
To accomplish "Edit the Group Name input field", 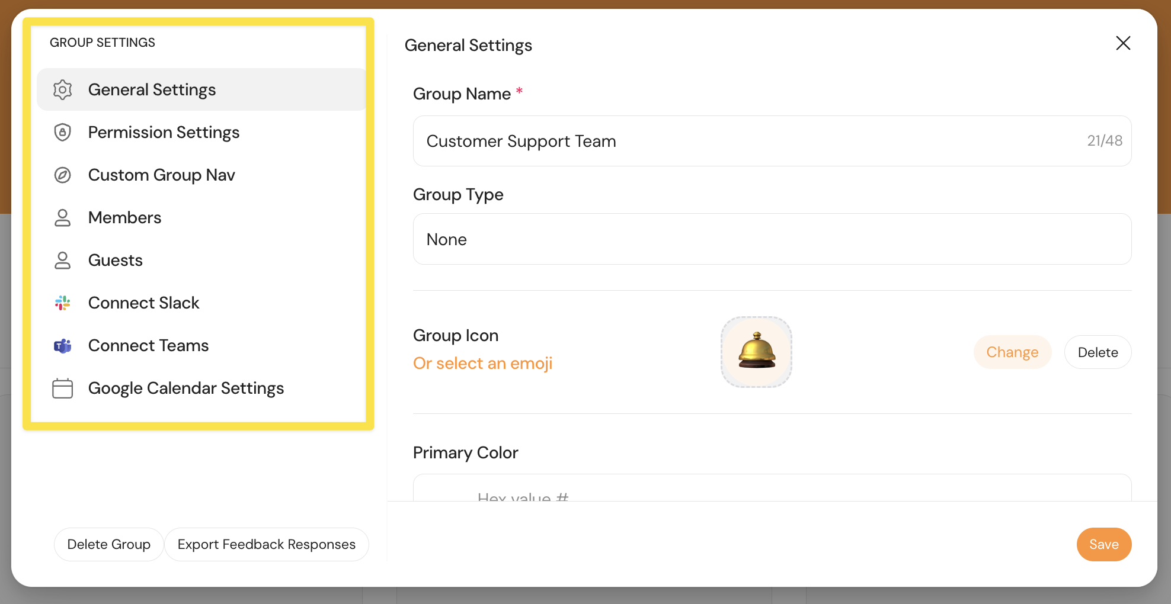I will pyautogui.click(x=772, y=141).
